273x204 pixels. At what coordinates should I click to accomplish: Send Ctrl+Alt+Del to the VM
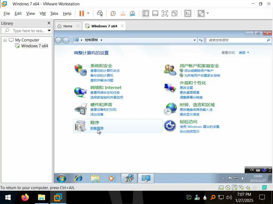click(x=100, y=13)
